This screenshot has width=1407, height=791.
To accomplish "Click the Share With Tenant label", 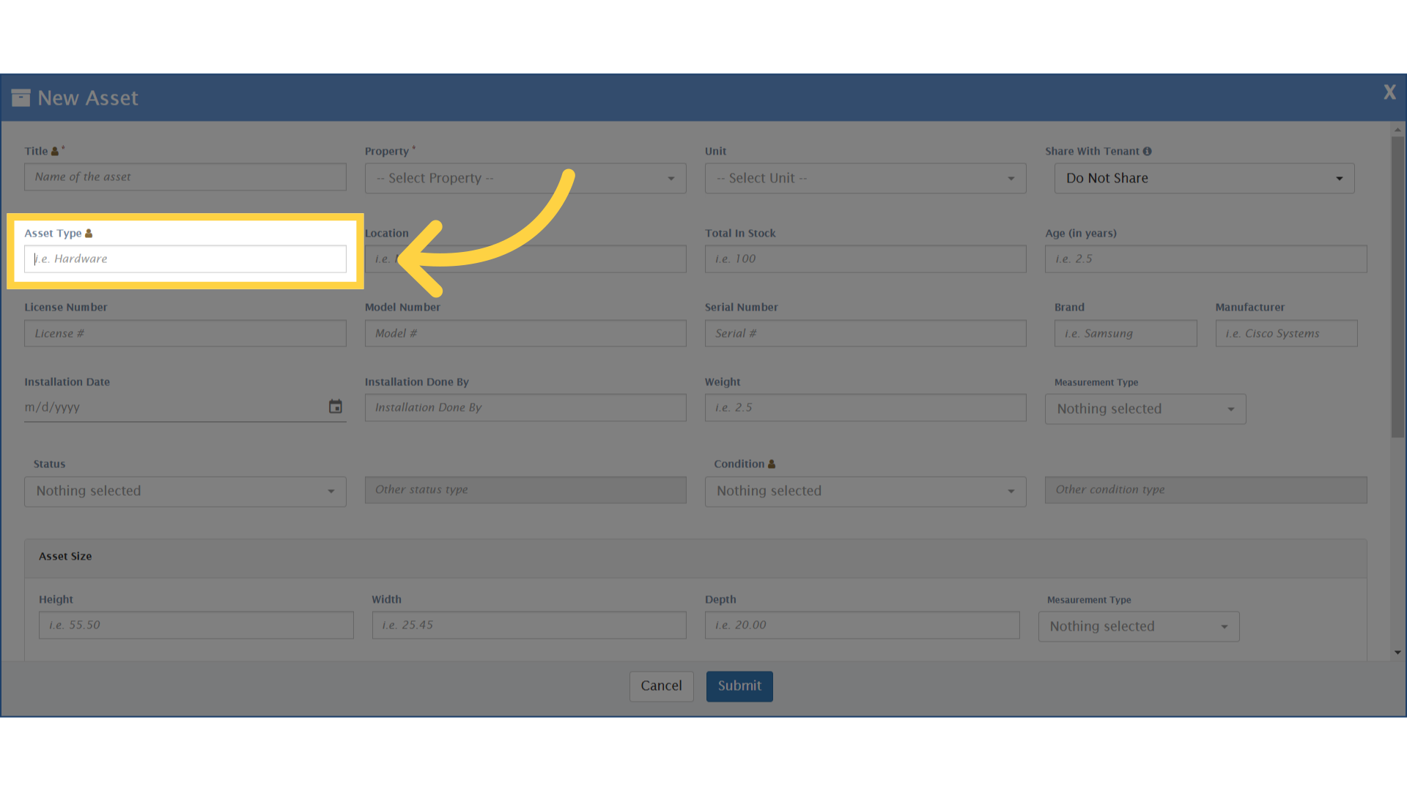I will (x=1092, y=152).
